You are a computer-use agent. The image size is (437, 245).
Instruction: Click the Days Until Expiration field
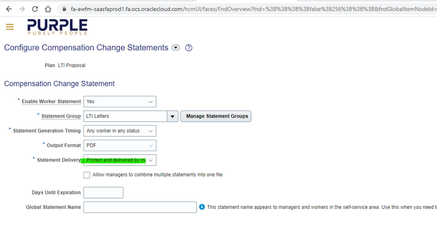(x=103, y=193)
